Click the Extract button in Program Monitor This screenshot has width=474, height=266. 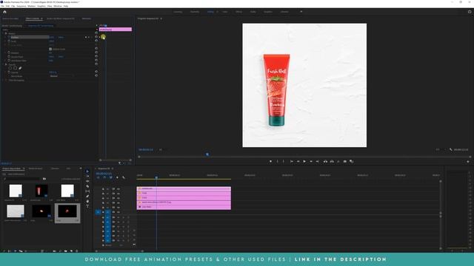click(x=332, y=161)
